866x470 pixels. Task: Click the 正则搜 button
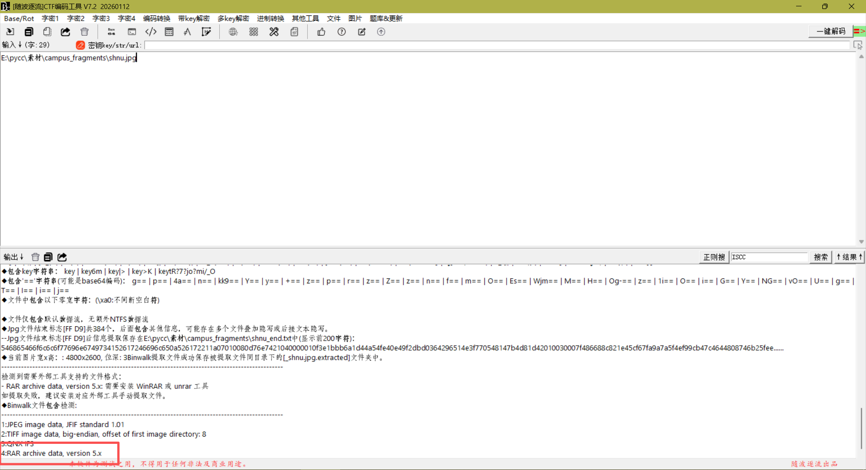[714, 257]
